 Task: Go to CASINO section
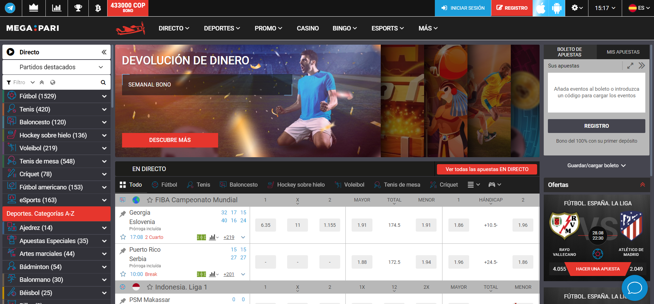pyautogui.click(x=308, y=28)
